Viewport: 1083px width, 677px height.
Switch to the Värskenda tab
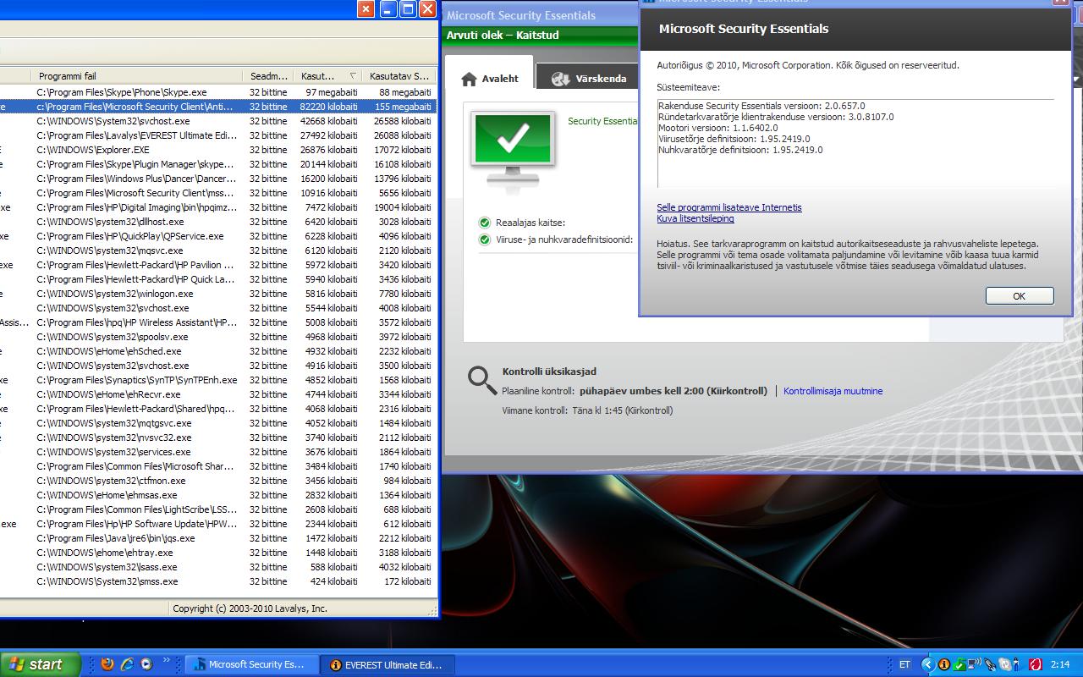[x=589, y=79]
